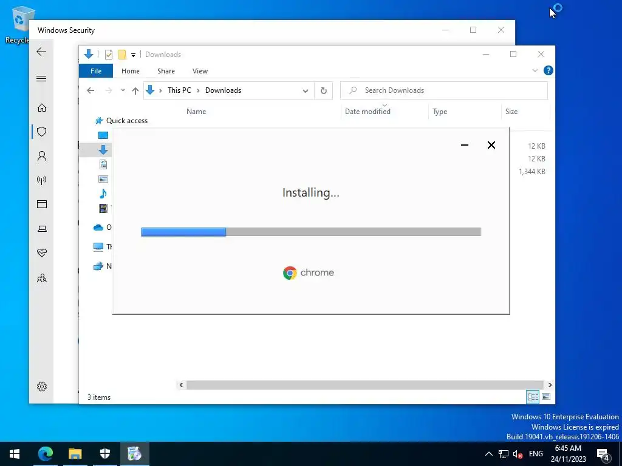This screenshot has width=622, height=466.
Task: Open Account protection person icon
Action: [x=42, y=156]
